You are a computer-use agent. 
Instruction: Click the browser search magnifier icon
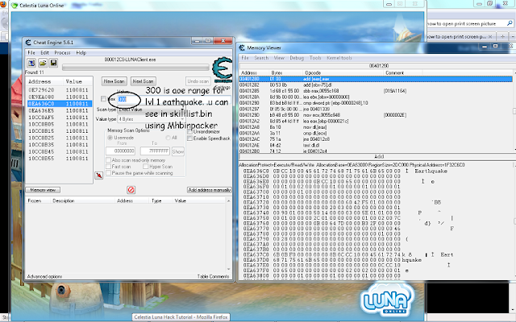tap(510, 23)
